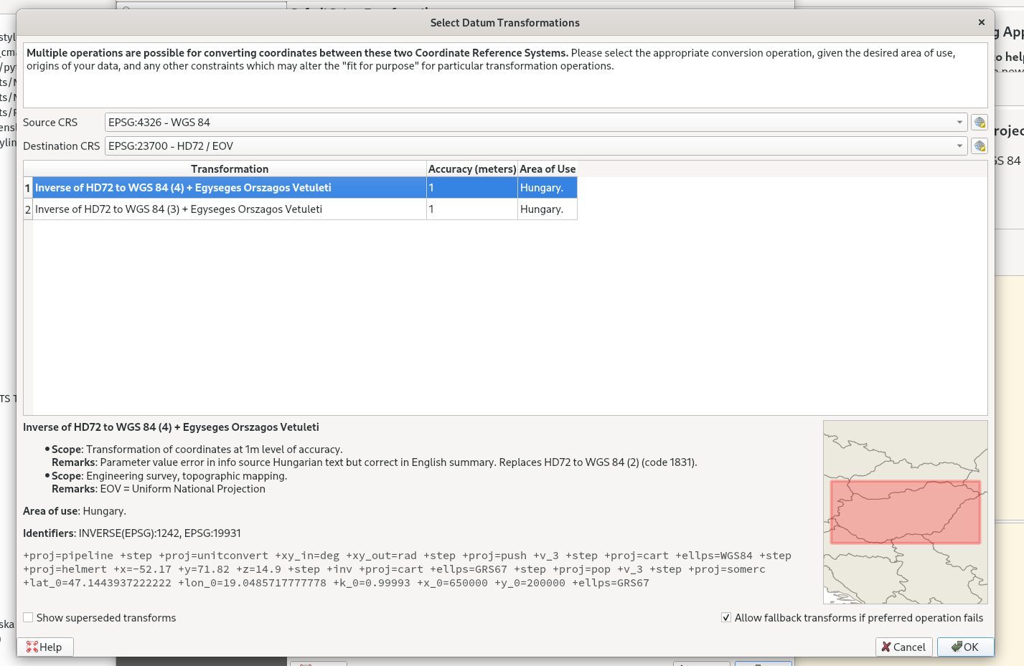Close the Select Datum Transformations dialog
The height and width of the screenshot is (666, 1024).
click(x=981, y=22)
